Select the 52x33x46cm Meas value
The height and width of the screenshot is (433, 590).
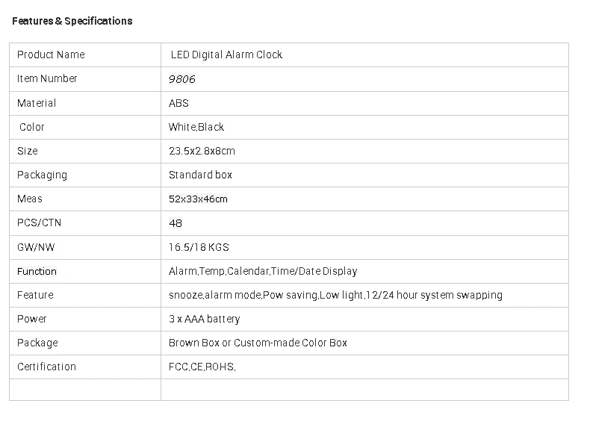198,199
